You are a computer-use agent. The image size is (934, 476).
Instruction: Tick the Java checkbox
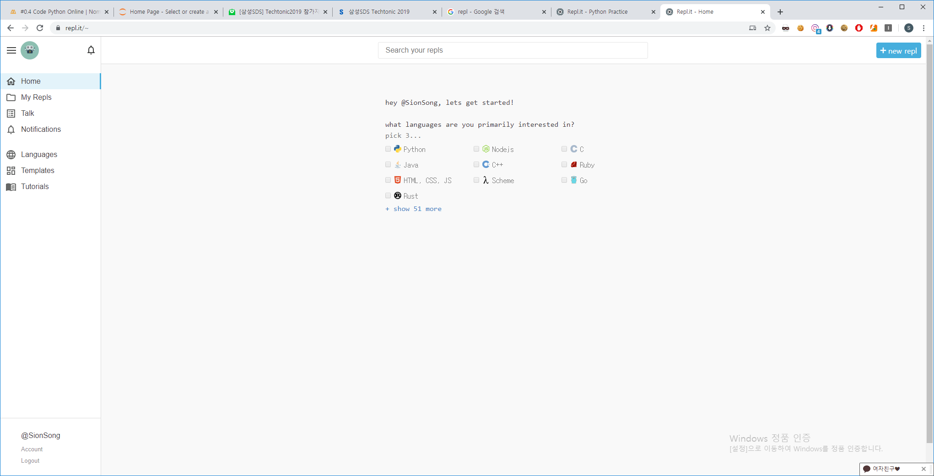point(388,164)
